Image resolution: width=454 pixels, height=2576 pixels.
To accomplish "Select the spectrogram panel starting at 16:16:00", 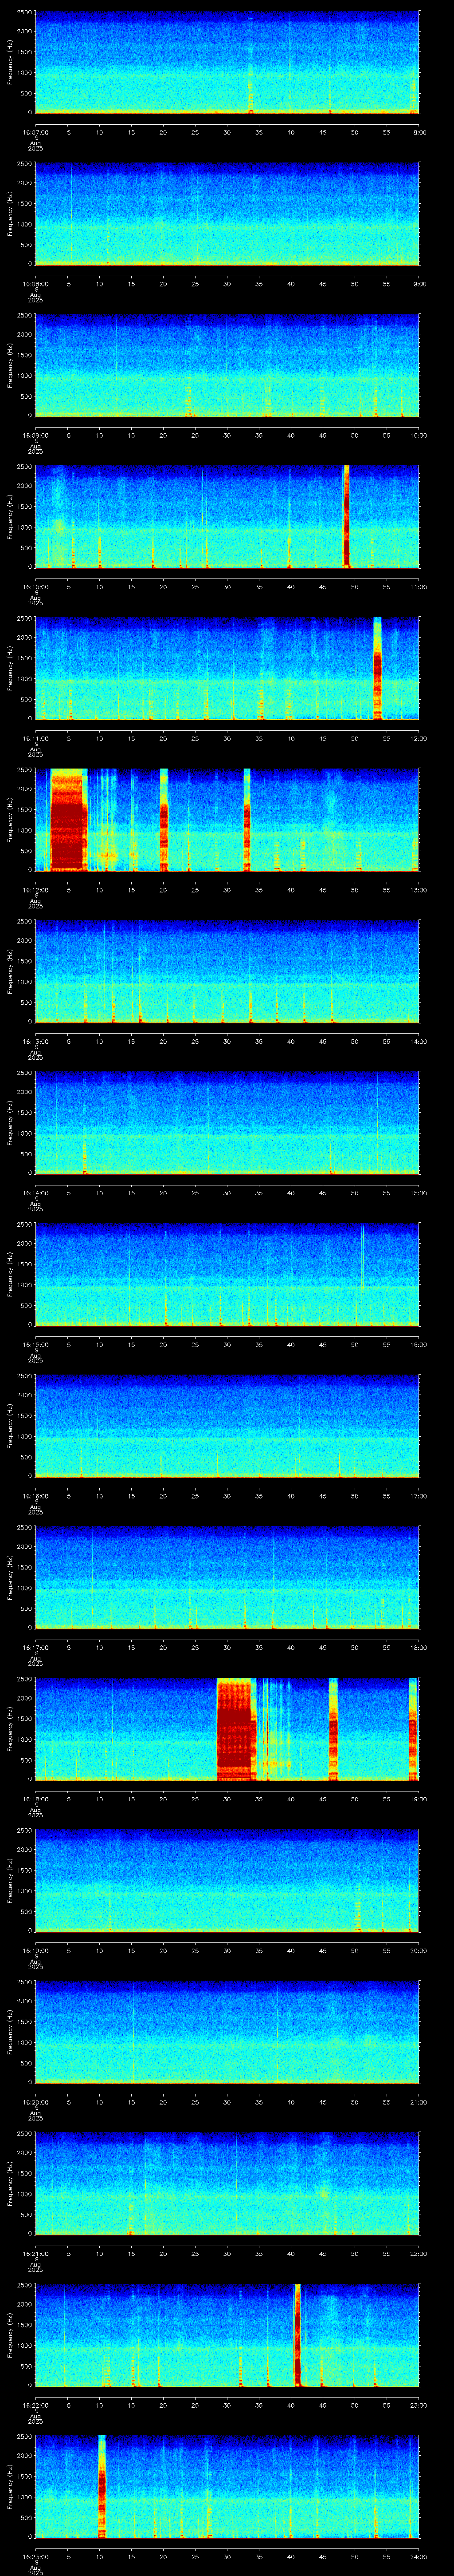I will click(x=227, y=1426).
